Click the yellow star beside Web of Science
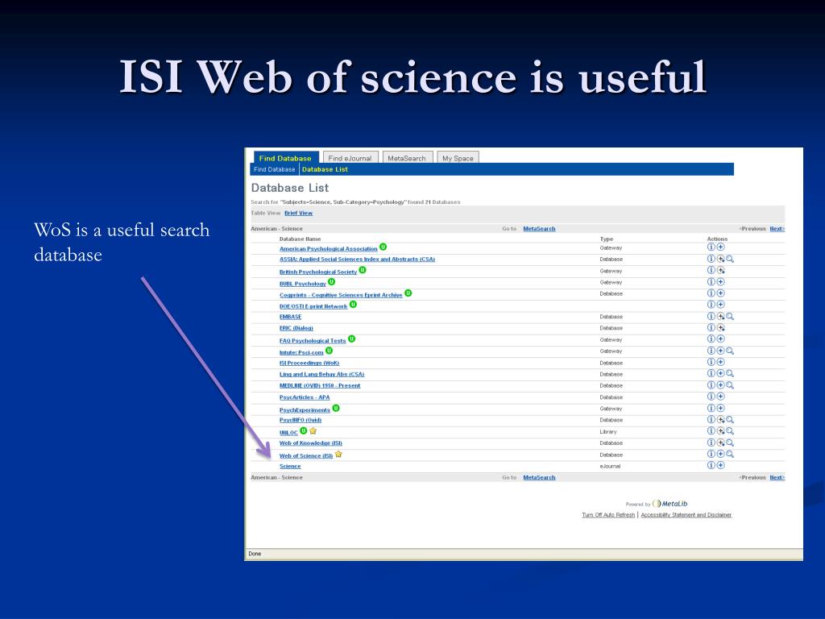Viewport: 825px width, 619px height. click(x=338, y=455)
